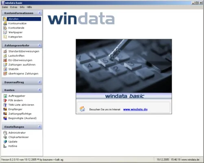Viewport: 204px width, 163px height.
Task: Select the Kontostände icon
Action: coord(5,28)
